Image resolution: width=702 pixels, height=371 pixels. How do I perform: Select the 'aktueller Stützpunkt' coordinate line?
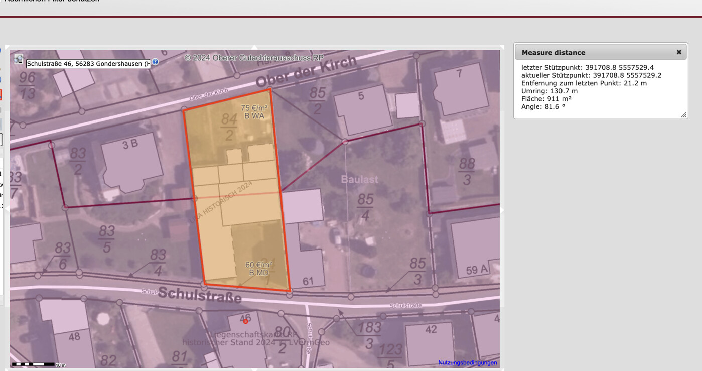click(591, 75)
